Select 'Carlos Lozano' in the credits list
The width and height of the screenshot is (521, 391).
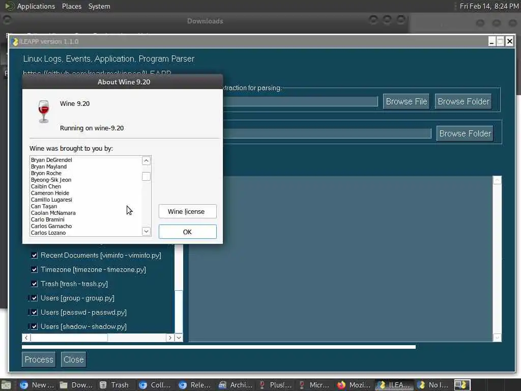point(48,233)
